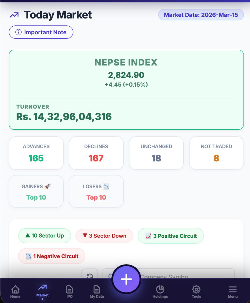Expand the 3 Sector Down list
250x303 pixels.
click(104, 236)
